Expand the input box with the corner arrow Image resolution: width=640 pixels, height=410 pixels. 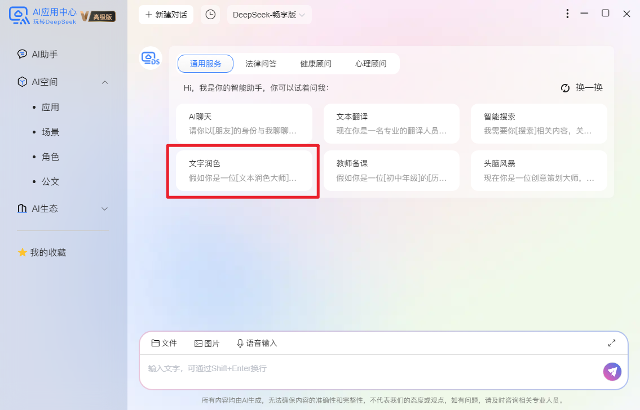pos(612,342)
